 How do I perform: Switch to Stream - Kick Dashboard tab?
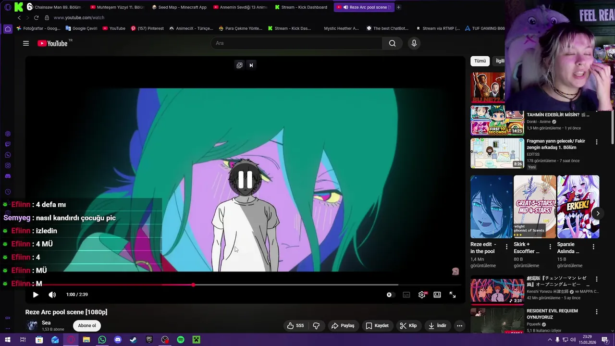click(x=301, y=7)
